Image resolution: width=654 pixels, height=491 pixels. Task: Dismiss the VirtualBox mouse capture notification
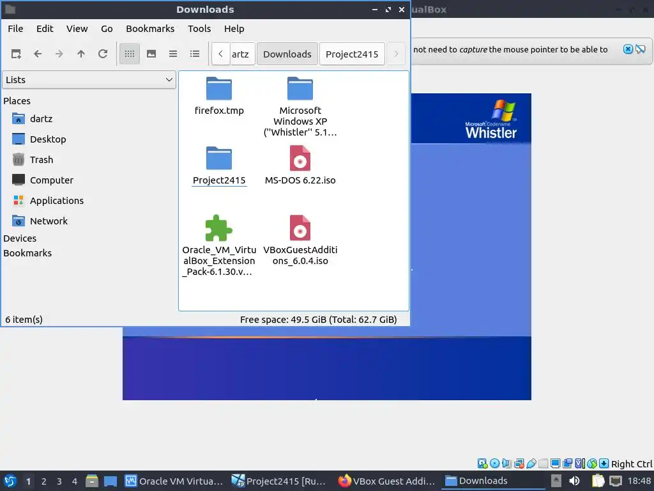[x=628, y=49]
